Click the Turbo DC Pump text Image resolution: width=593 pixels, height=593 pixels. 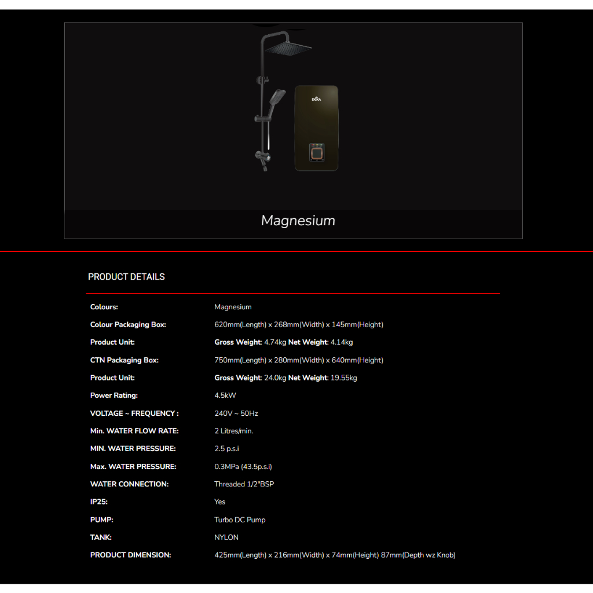click(x=240, y=519)
